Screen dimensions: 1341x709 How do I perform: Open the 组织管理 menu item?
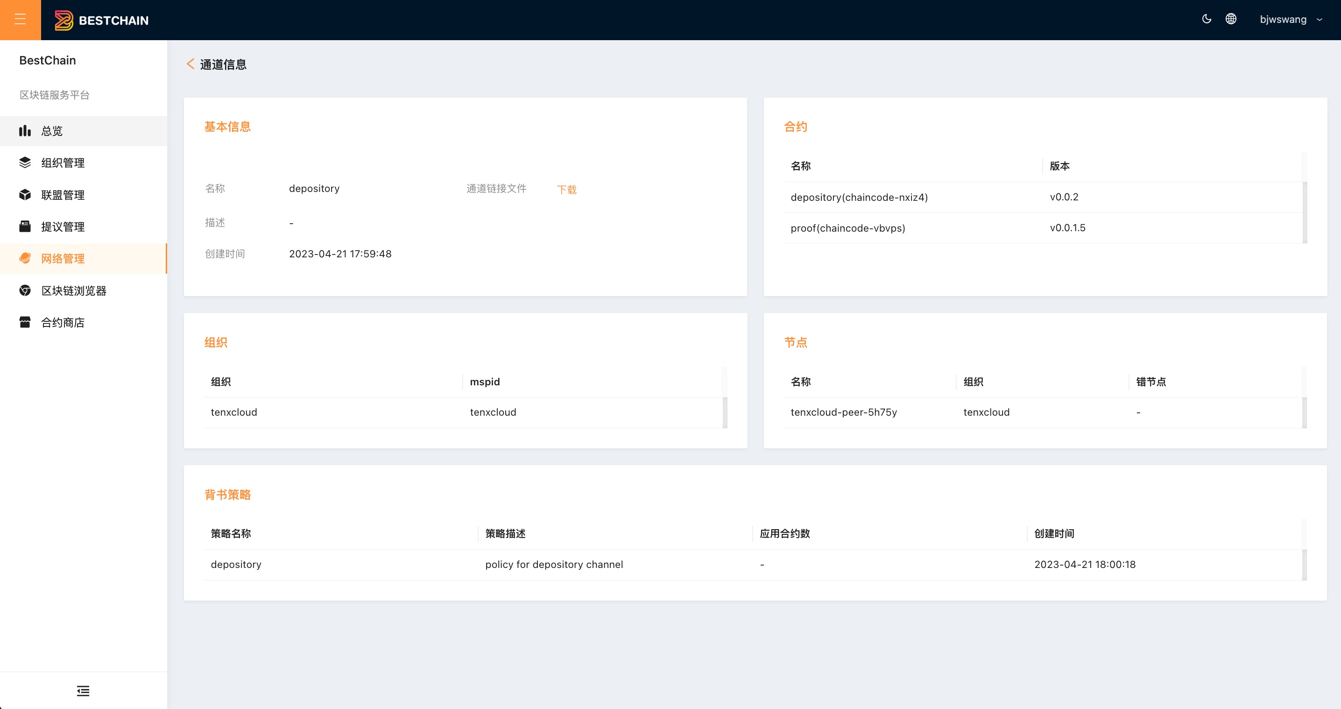(x=83, y=163)
